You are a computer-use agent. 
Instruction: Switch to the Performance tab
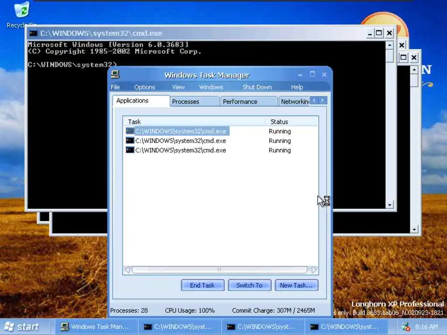click(x=249, y=102)
